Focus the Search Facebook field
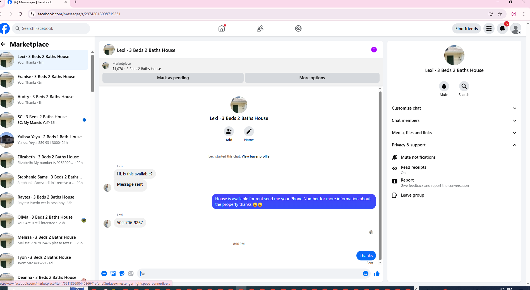The height and width of the screenshot is (290, 530). [x=51, y=28]
